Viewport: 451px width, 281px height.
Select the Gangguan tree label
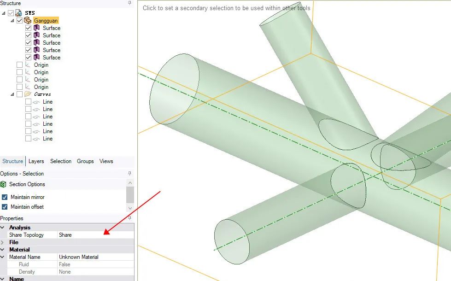46,20
